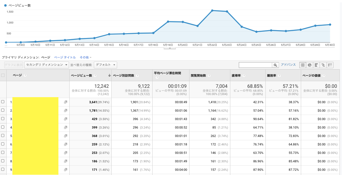Viewport: 342px width, 175px height.
Task: Click the magnifier search button
Action: coord(275,65)
